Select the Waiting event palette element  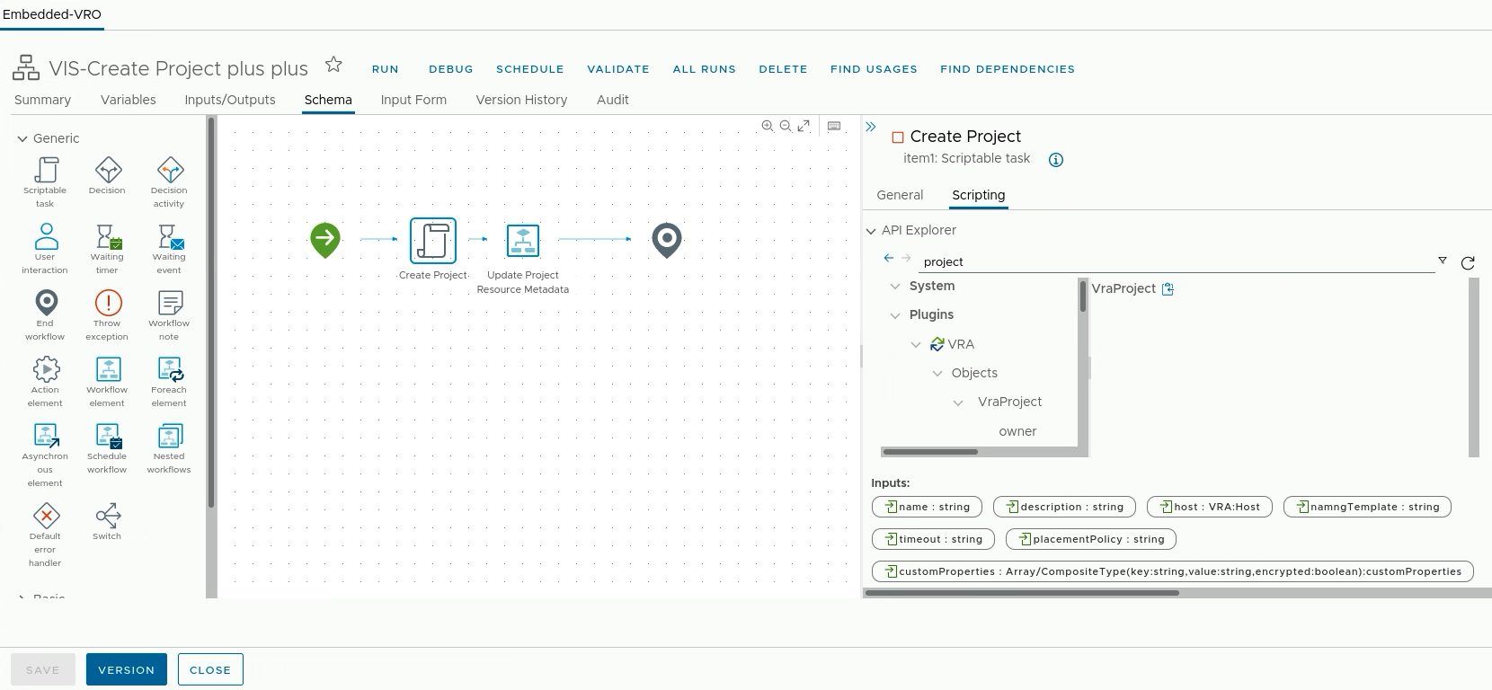click(169, 249)
